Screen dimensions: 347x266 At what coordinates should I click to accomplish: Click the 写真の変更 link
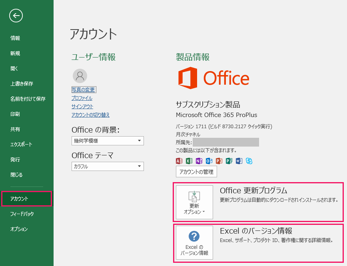point(84,89)
